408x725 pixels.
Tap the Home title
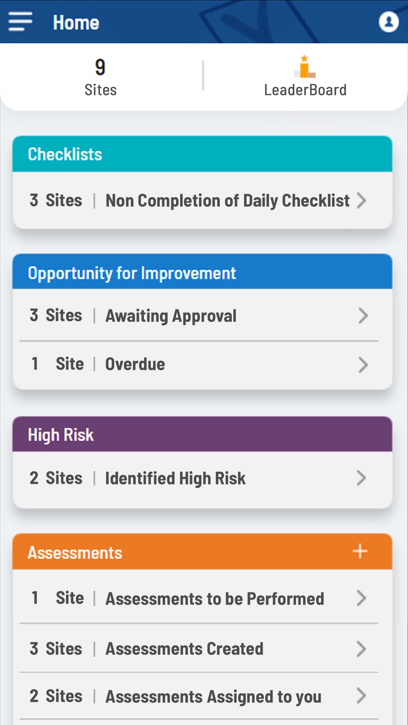(76, 22)
